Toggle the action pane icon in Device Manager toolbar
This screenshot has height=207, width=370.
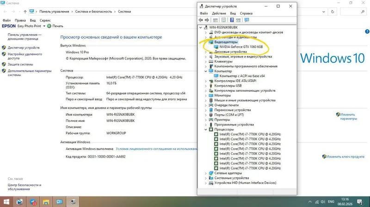point(238,20)
